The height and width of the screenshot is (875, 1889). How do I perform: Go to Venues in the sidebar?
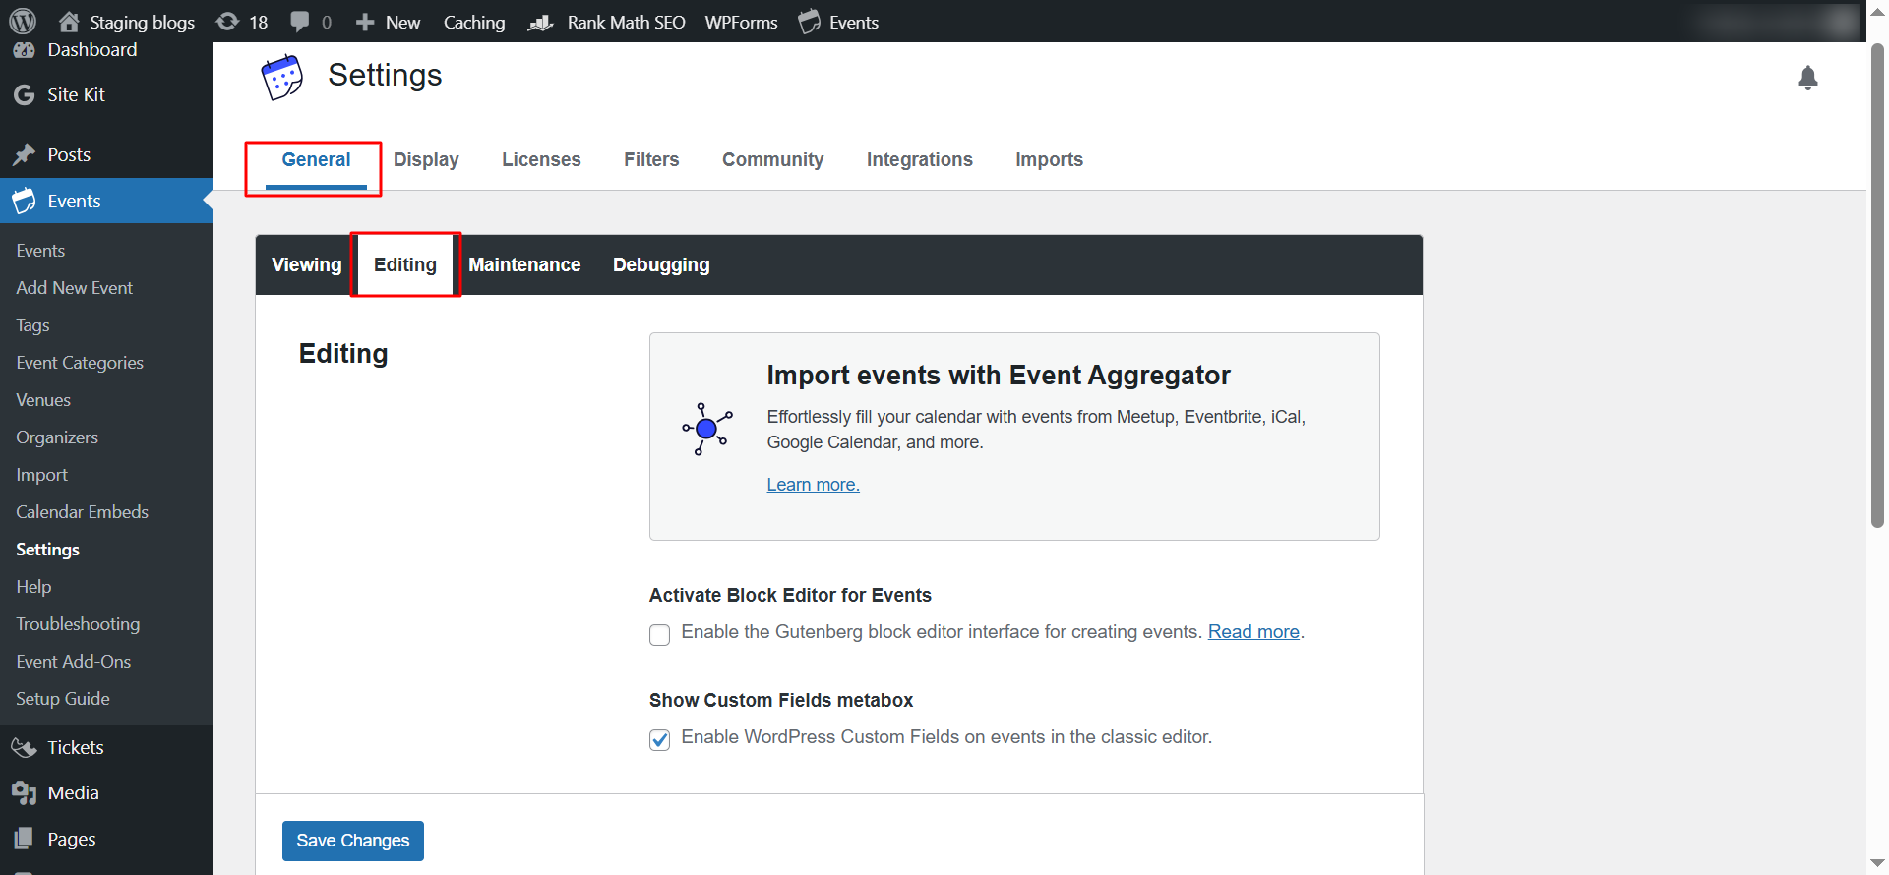(43, 400)
